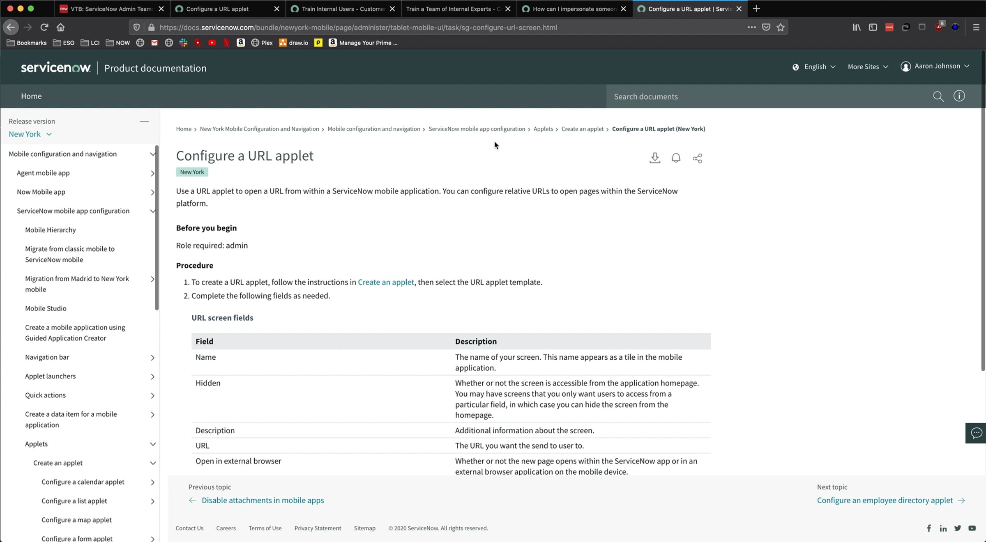Go to browser home icon
Viewport: 986px width, 542px height.
61,27
